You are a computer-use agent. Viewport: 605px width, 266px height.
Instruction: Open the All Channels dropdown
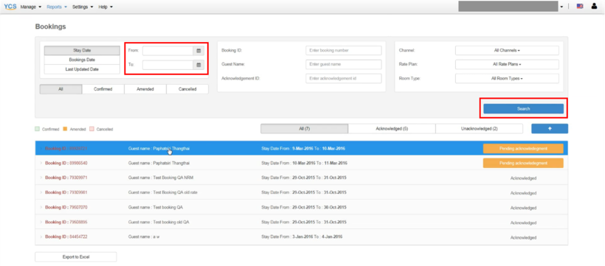[507, 51]
